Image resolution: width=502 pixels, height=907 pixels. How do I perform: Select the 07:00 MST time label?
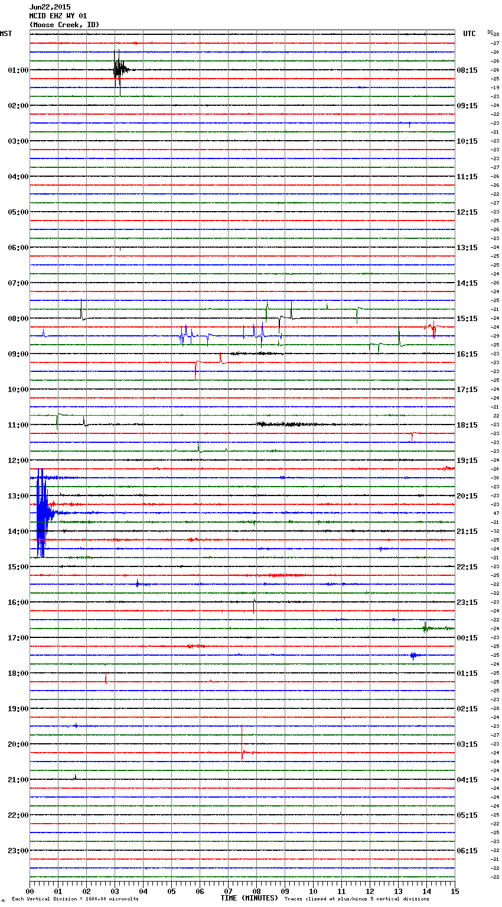point(18,283)
